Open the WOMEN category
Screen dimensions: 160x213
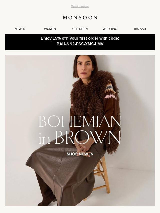(50, 29)
